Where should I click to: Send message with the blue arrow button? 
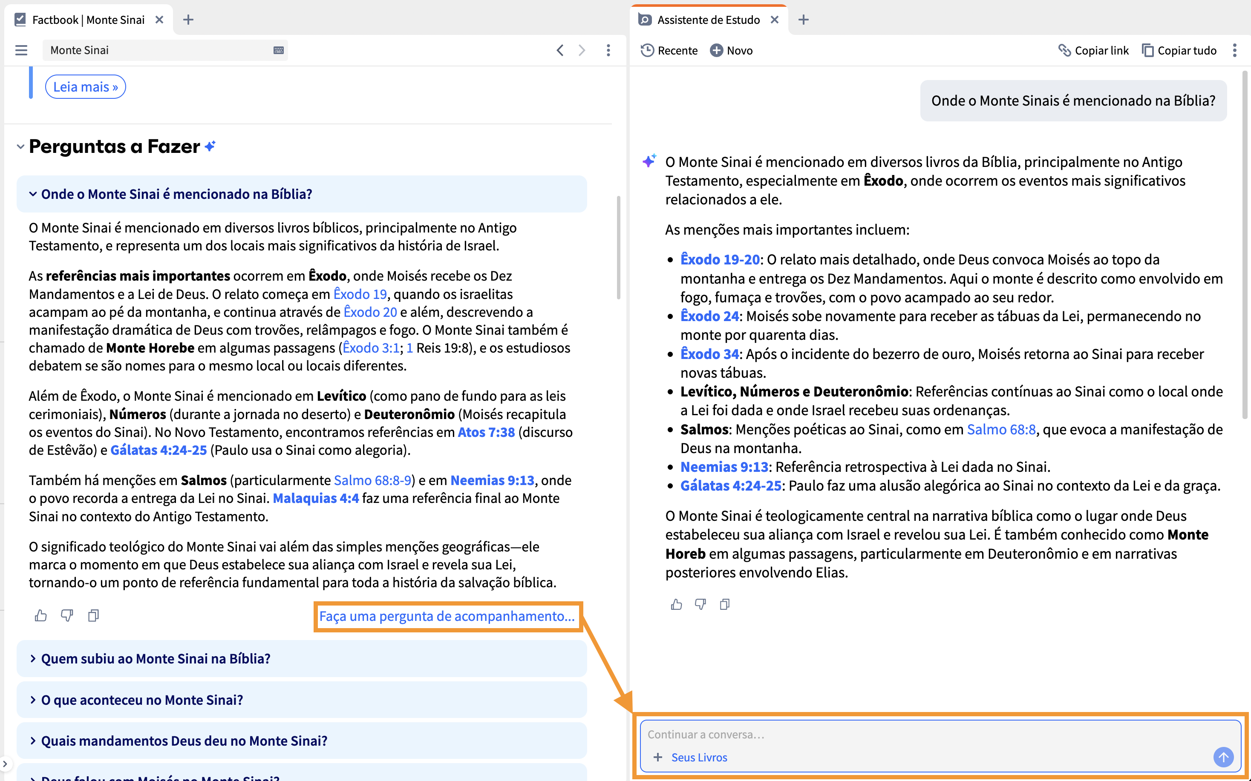pos(1223,757)
